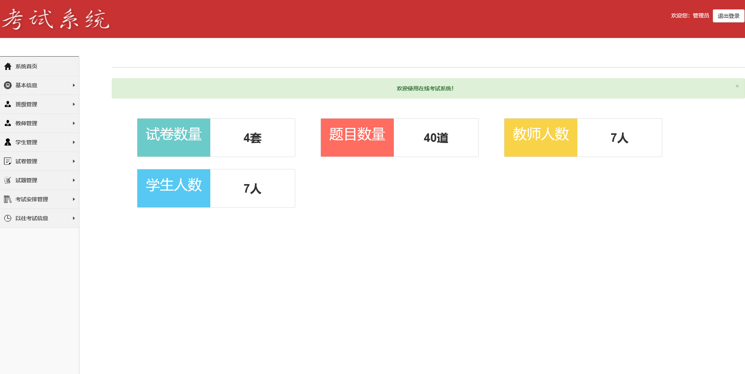
Task: Select 试题管理 in the sidebar
Action: (x=26, y=180)
